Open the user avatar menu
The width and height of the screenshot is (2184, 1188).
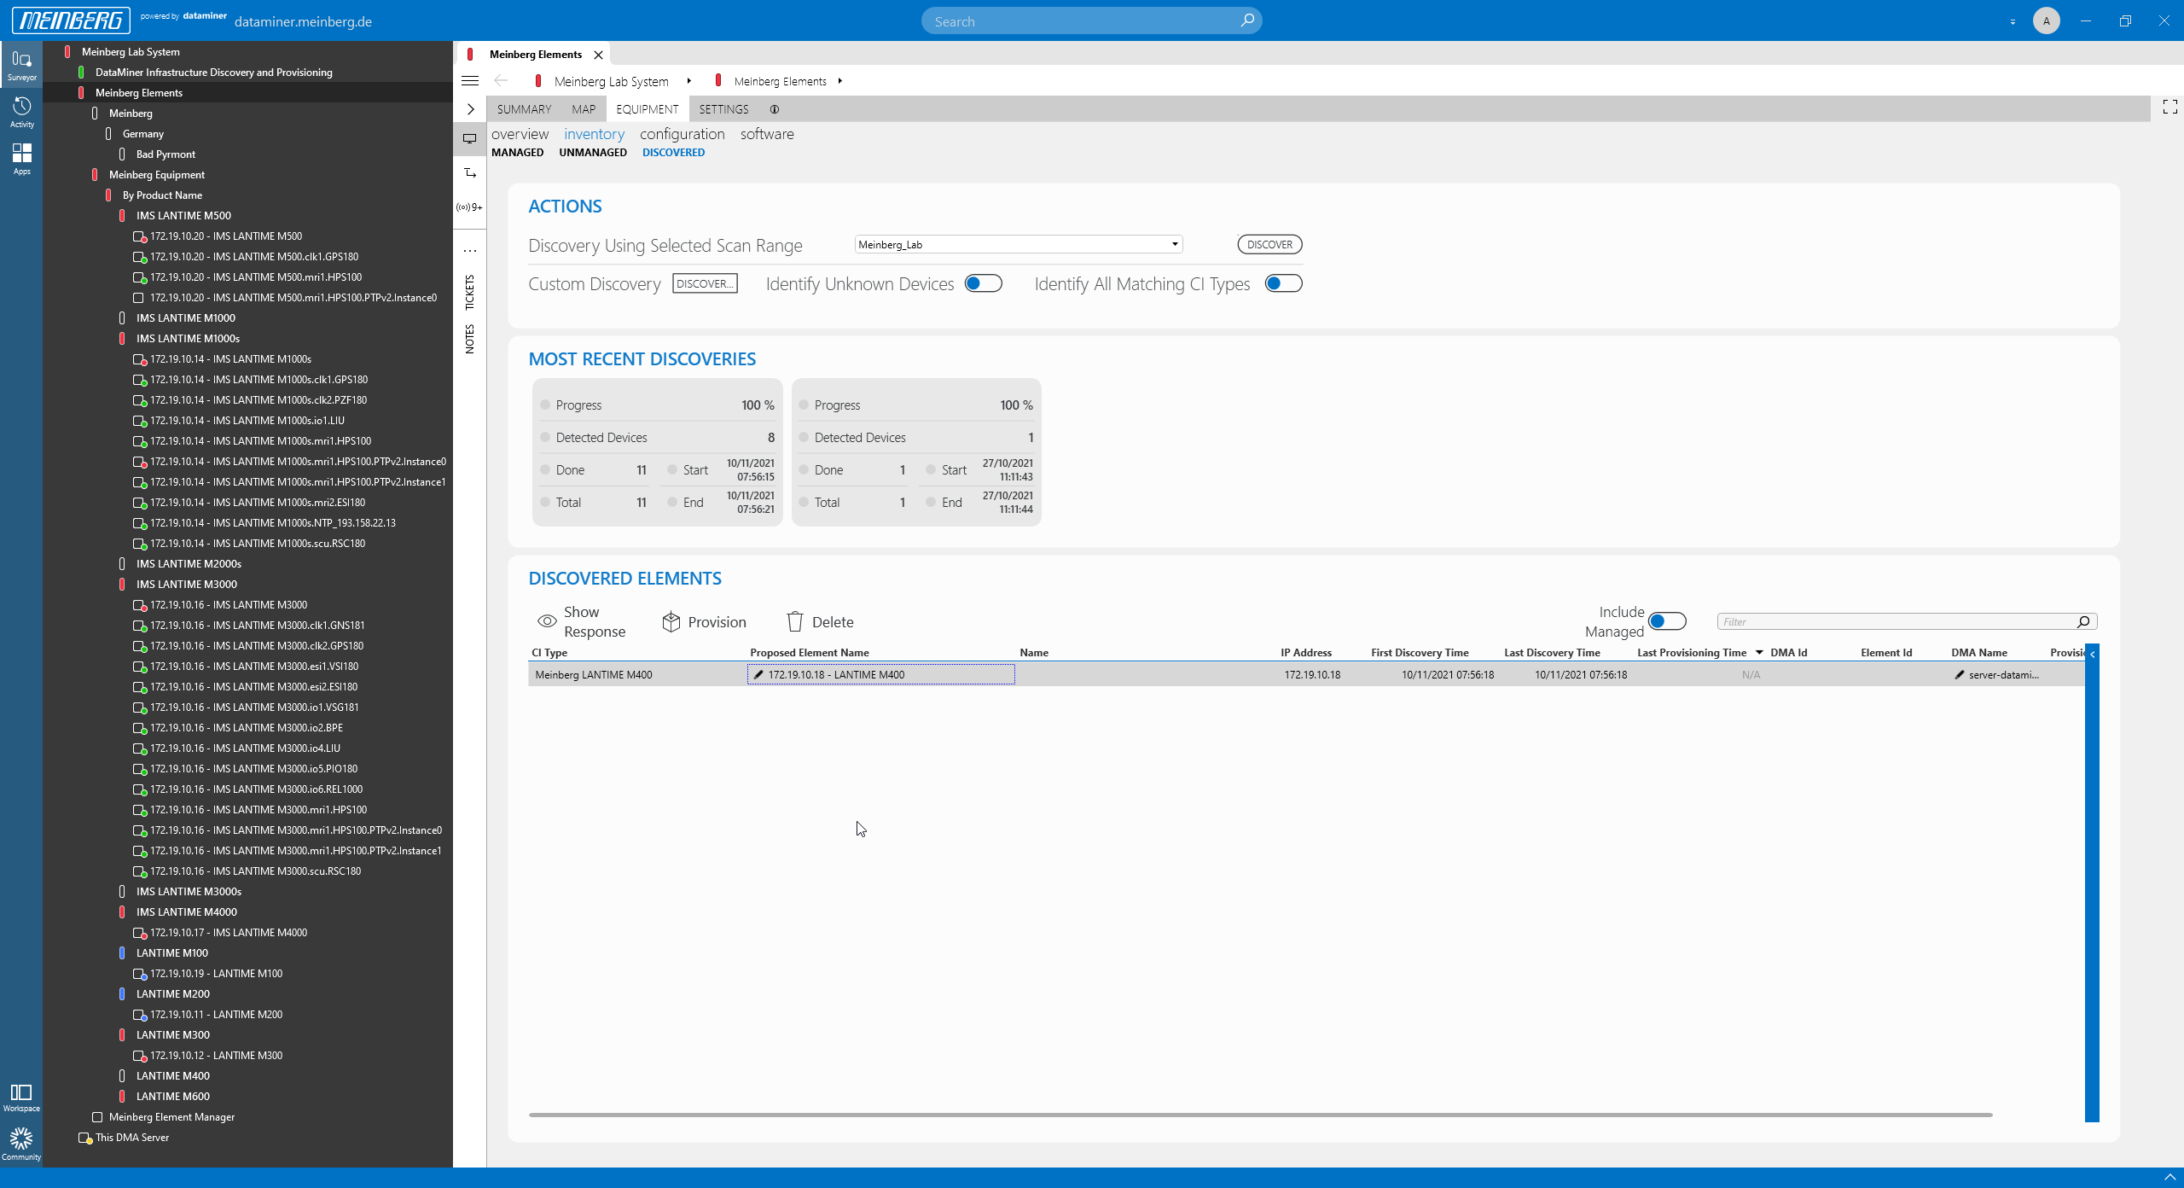[2046, 20]
